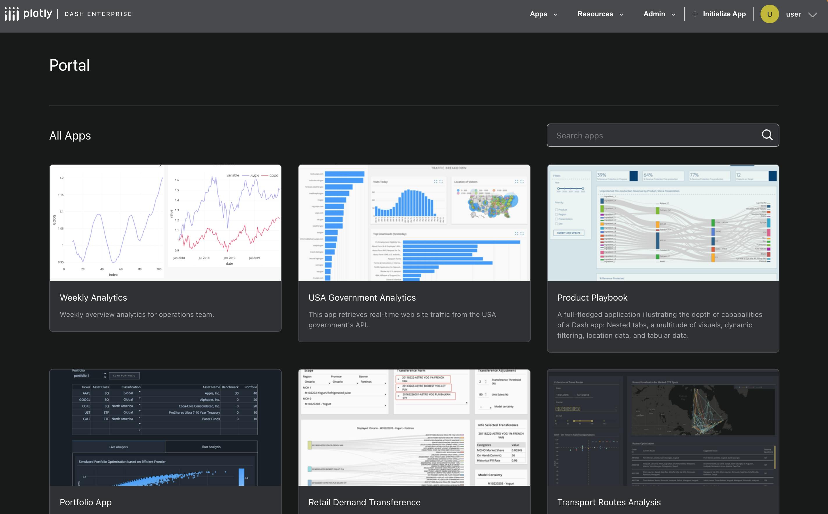Open the USA Government Analytics app
The height and width of the screenshot is (514, 828).
tap(362, 297)
